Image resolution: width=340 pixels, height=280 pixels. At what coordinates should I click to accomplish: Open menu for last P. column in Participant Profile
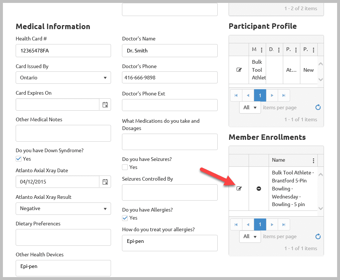pos(313,50)
